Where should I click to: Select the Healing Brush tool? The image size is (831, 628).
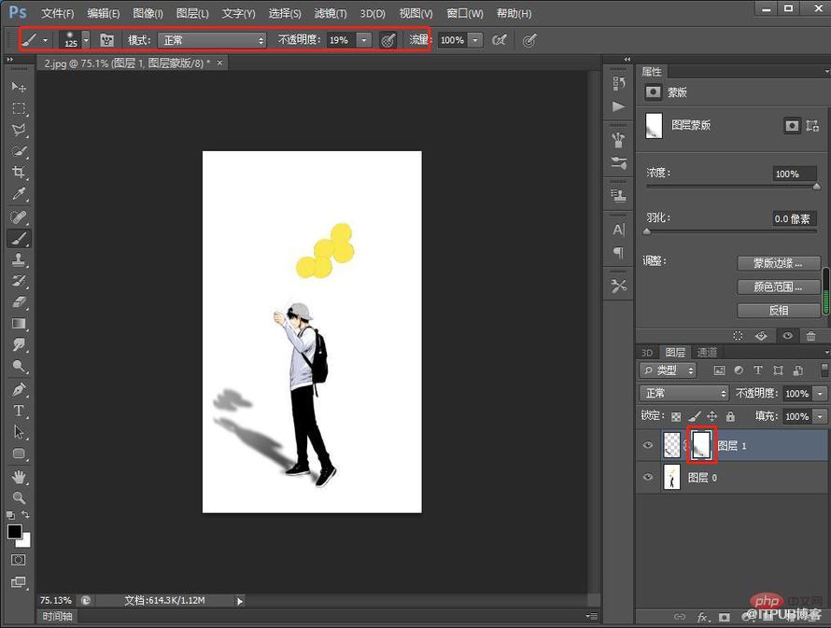pos(19,216)
